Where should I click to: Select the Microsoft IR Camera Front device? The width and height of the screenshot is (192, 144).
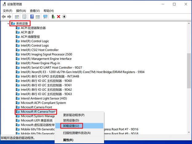(38, 112)
